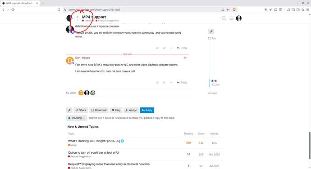Like Don_Houde's post with heart icon
The width and height of the screenshot is (311, 169).
coord(157,83)
